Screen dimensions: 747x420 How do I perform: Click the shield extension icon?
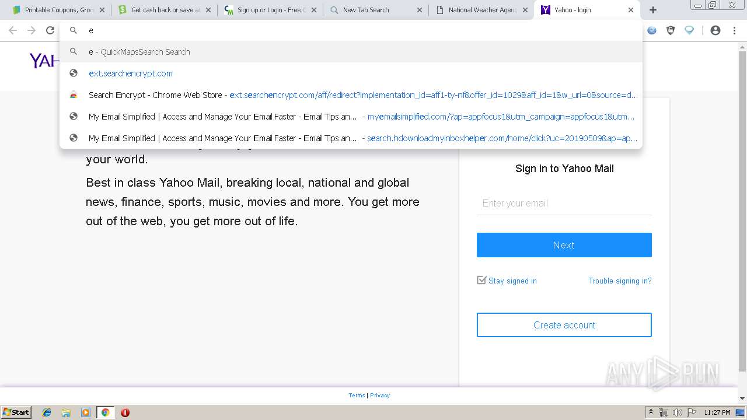pyautogui.click(x=671, y=30)
